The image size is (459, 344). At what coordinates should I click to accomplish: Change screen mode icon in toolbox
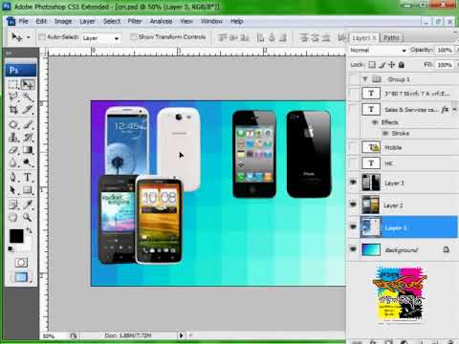click(21, 277)
